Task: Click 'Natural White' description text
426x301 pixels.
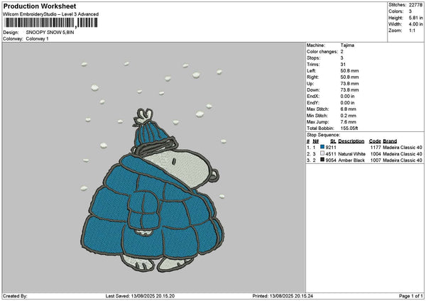Action: pos(352,154)
